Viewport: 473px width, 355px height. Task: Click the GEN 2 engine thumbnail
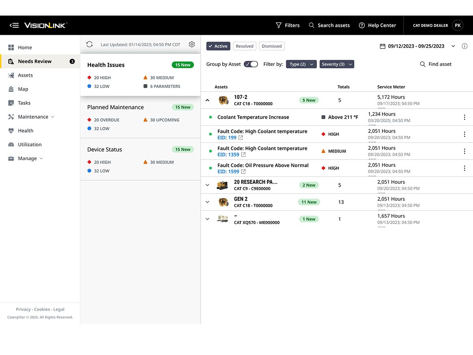(223, 202)
